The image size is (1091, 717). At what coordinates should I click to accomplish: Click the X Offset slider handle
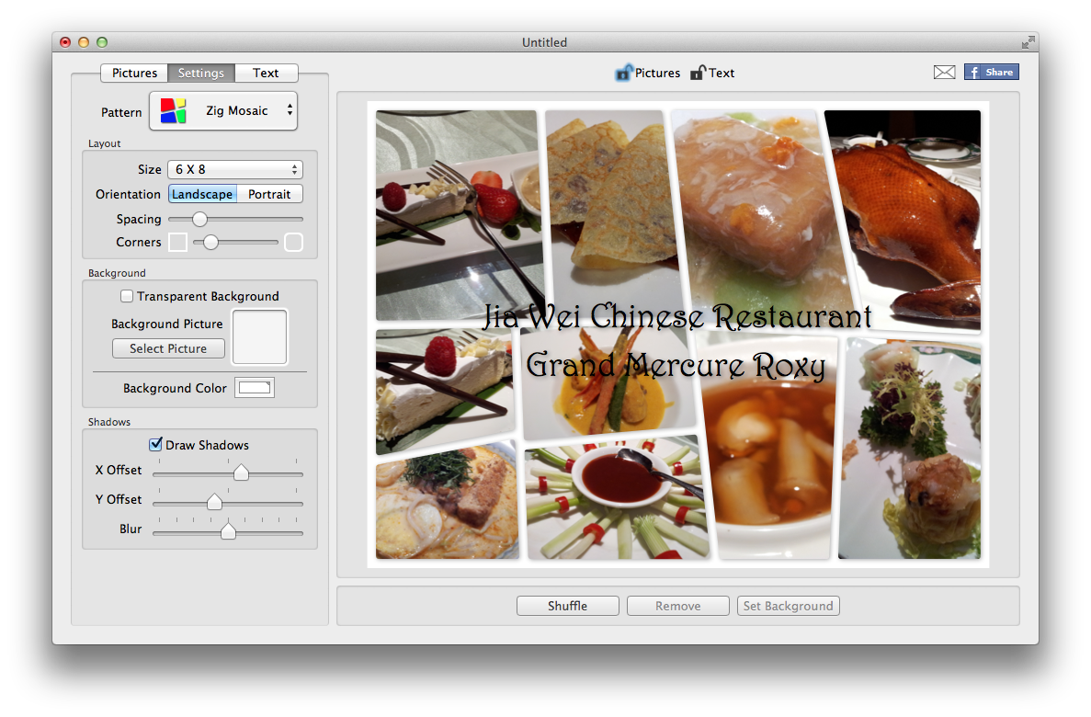[241, 472]
